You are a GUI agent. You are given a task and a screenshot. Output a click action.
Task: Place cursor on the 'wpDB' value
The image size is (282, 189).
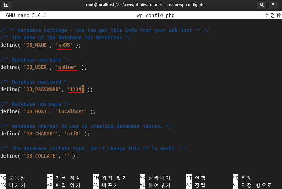click(x=64, y=45)
